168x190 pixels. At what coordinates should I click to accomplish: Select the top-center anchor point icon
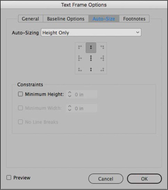click(91, 47)
